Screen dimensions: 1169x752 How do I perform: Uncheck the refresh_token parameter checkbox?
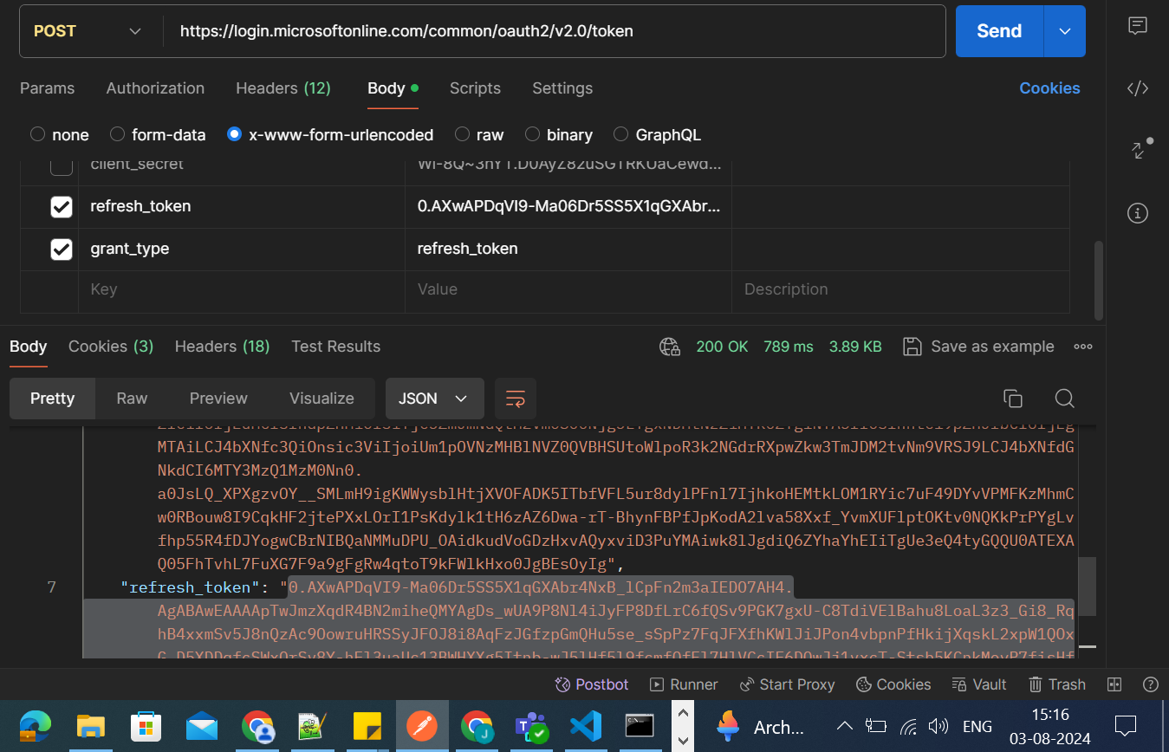pos(61,207)
